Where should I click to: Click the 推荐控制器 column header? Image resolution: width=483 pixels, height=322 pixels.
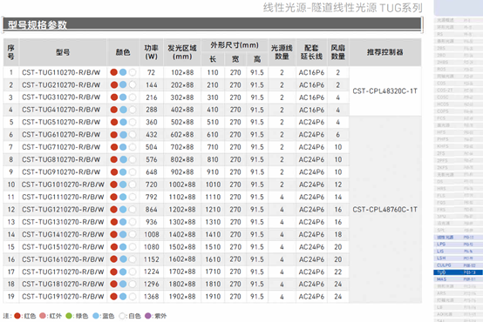point(385,52)
